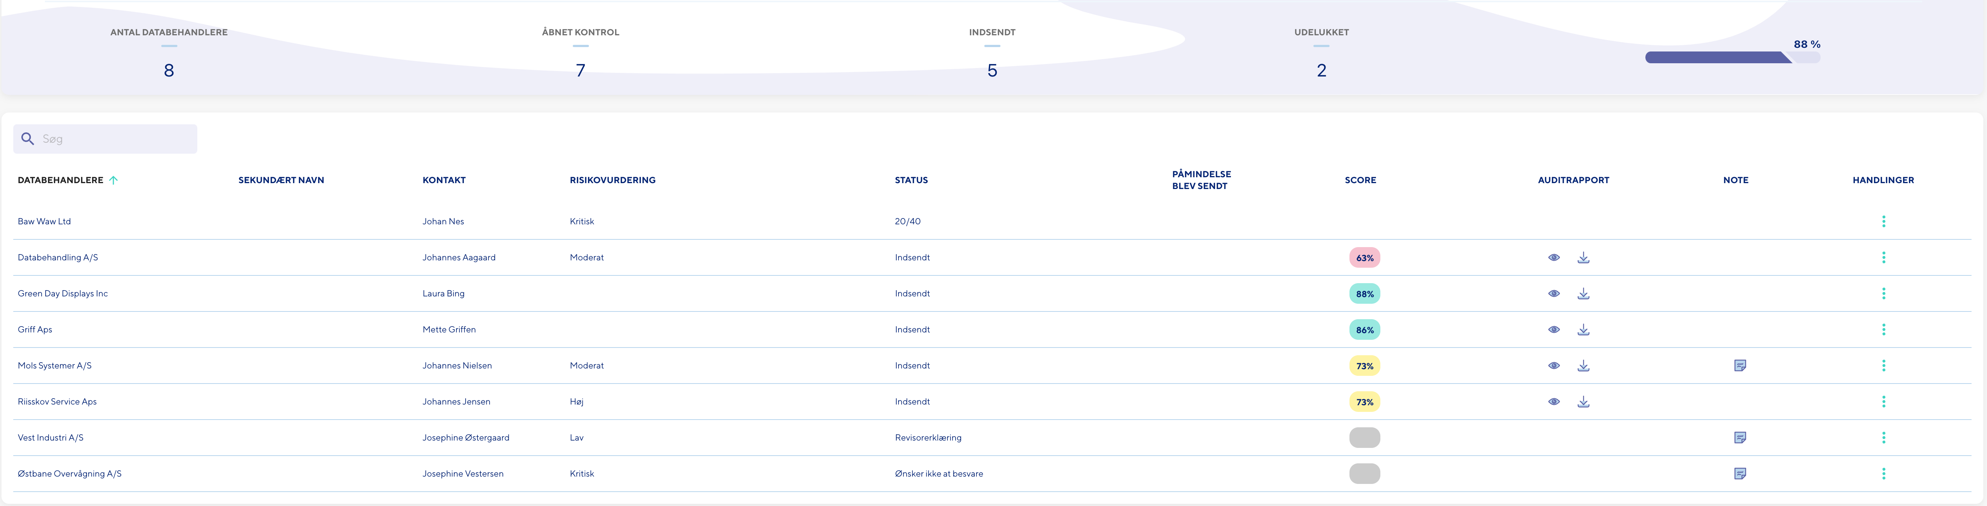
Task: Click the grey score badge for Vest Industri
Action: (1365, 438)
